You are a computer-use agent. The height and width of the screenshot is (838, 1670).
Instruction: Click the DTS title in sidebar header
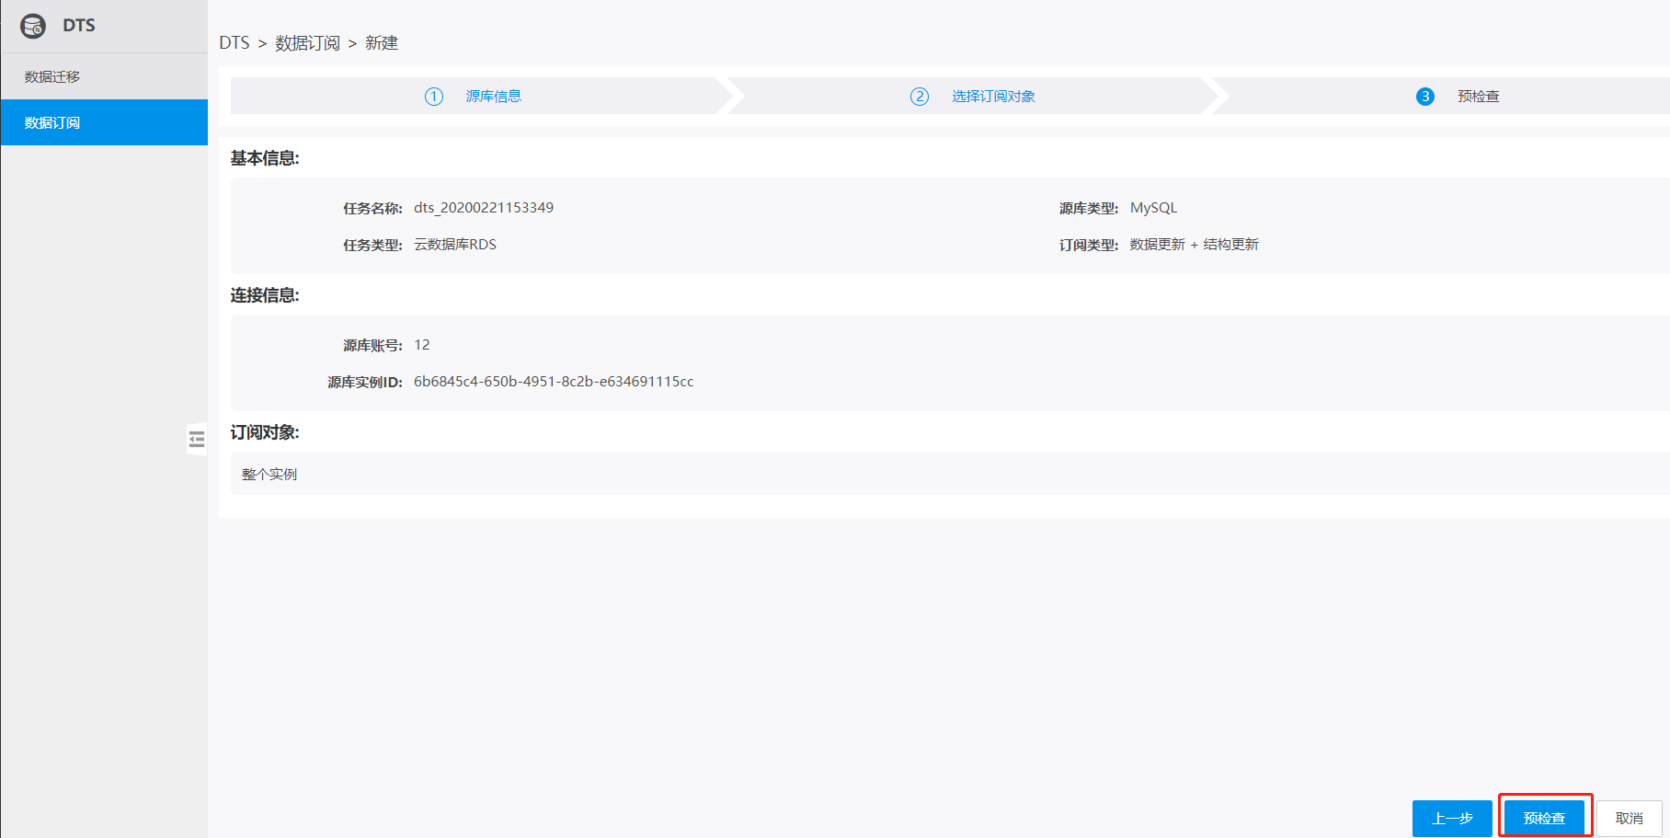[79, 26]
